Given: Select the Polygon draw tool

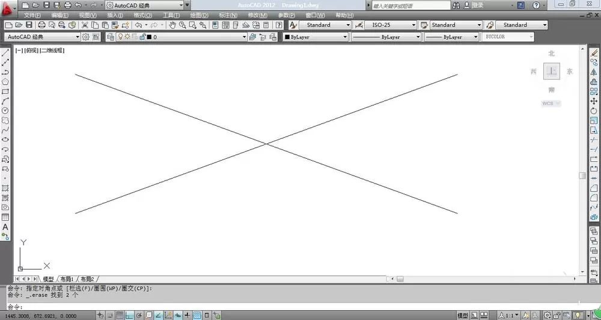Looking at the screenshot, I should coord(5,82).
